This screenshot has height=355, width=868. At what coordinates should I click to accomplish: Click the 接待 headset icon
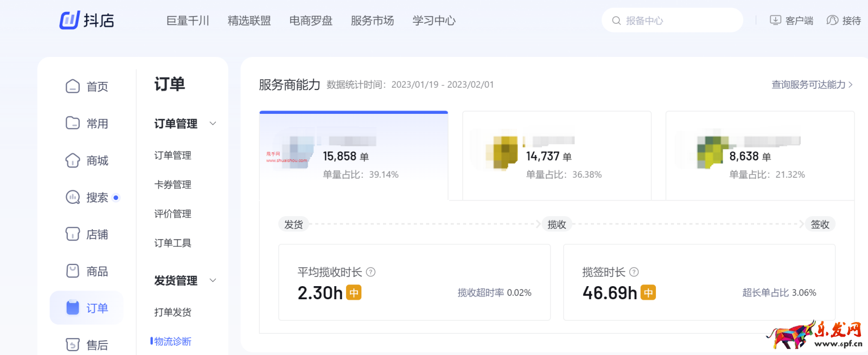point(832,20)
